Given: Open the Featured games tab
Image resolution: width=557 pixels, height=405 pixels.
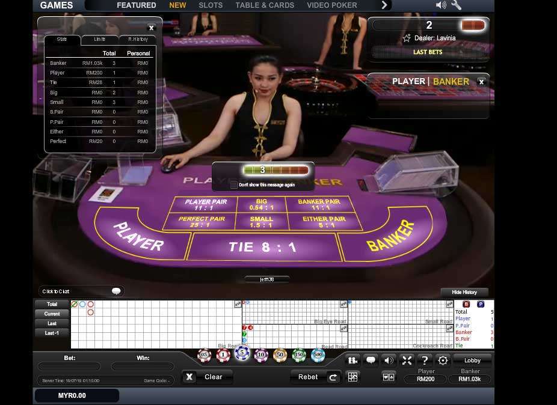Looking at the screenshot, I should tap(137, 5).
